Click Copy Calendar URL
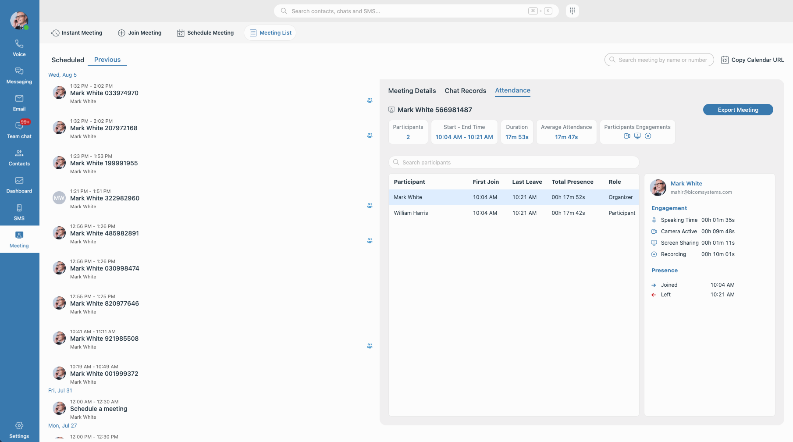 pyautogui.click(x=753, y=60)
